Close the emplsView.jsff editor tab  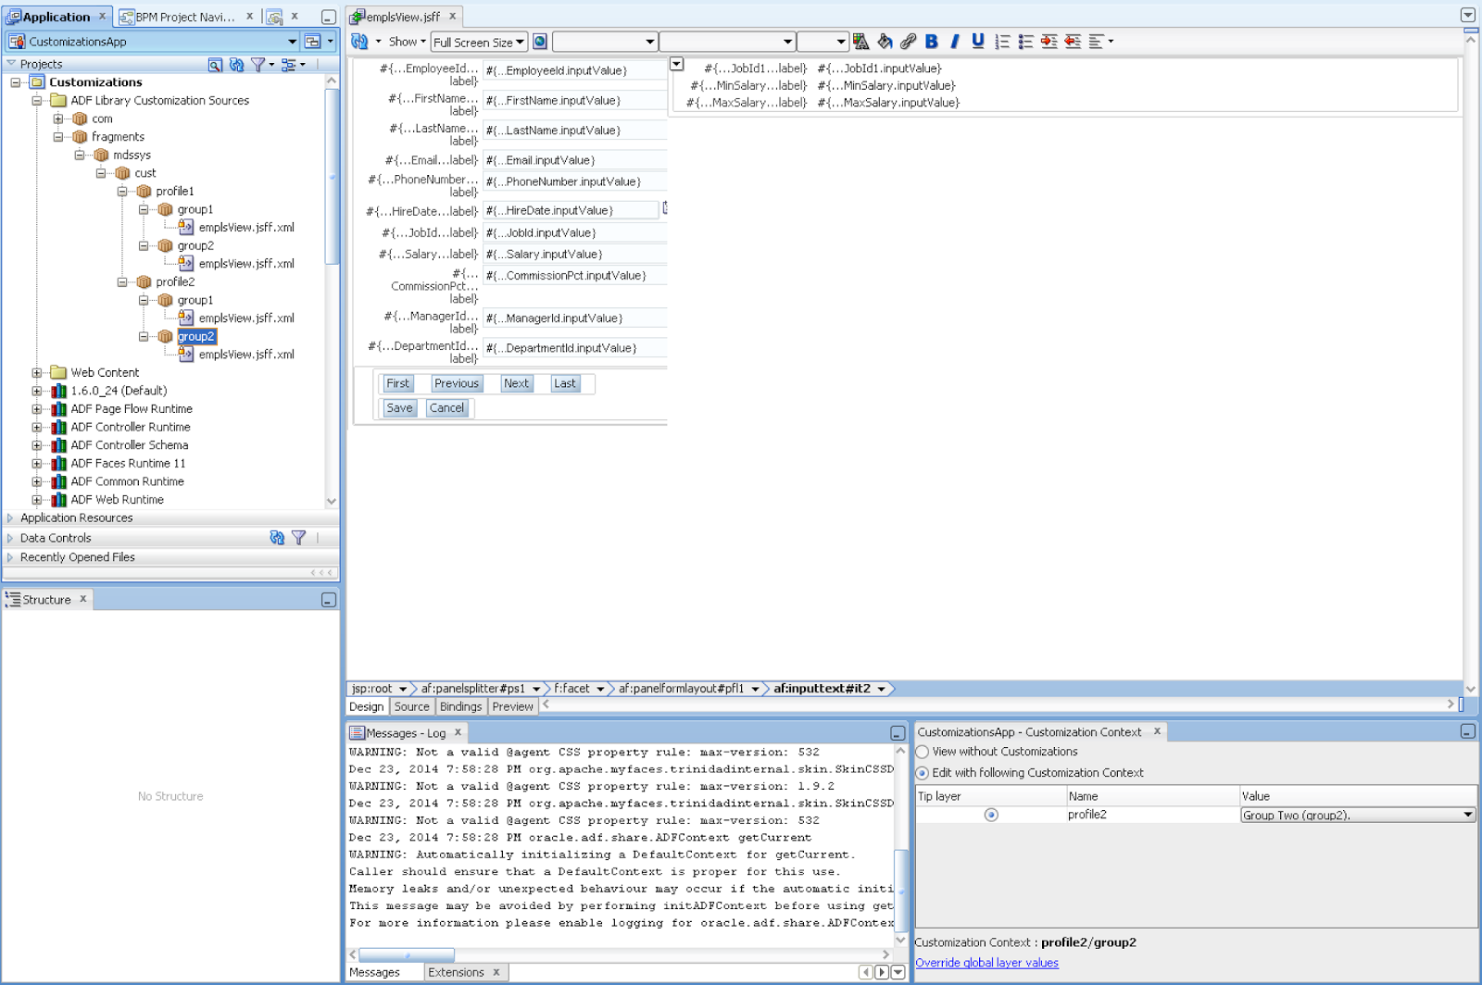point(452,16)
